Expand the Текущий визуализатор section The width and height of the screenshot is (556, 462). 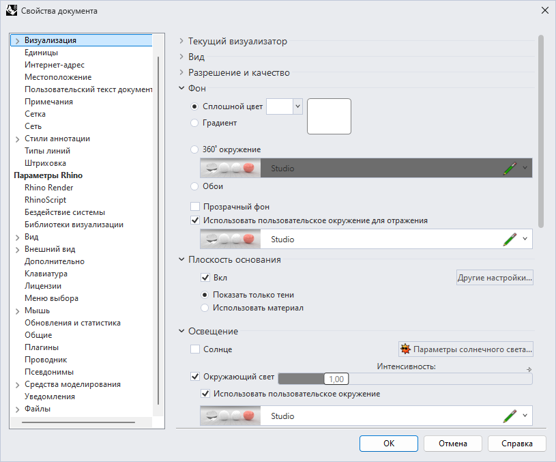[181, 41]
